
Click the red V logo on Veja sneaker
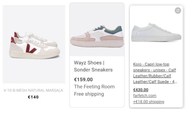31,49
